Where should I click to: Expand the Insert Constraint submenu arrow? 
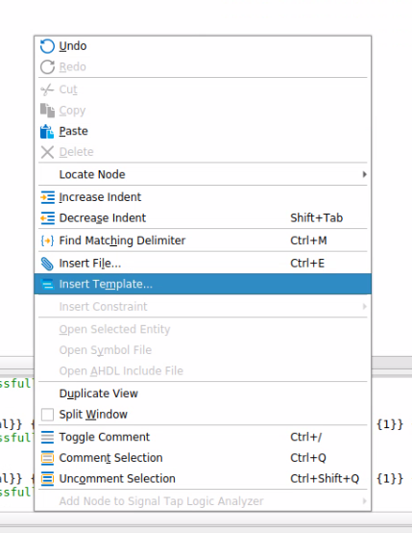pyautogui.click(x=364, y=307)
